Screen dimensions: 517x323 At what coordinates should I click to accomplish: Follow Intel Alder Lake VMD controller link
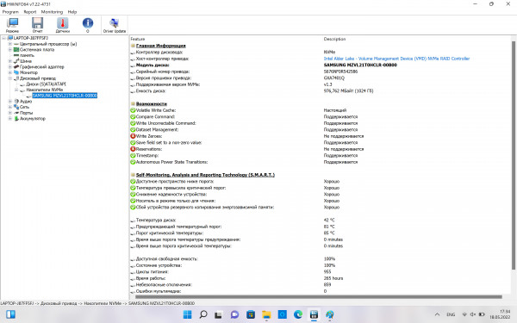[x=396, y=59]
